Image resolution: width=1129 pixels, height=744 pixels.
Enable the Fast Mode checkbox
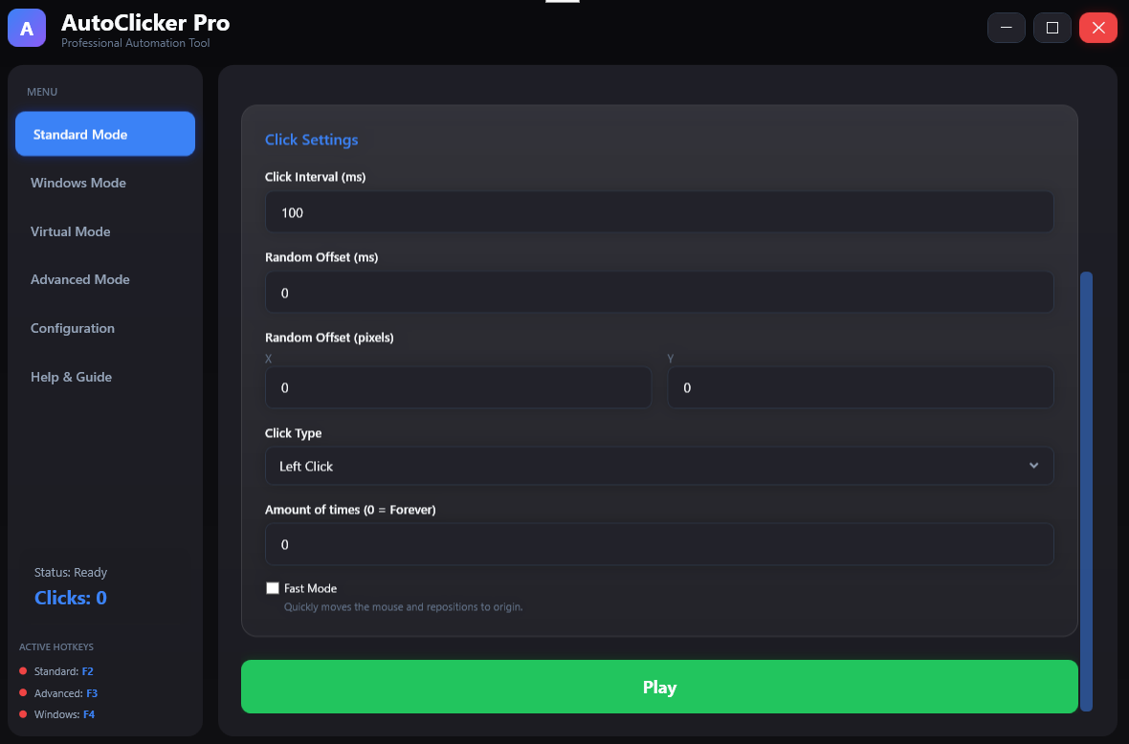[273, 587]
